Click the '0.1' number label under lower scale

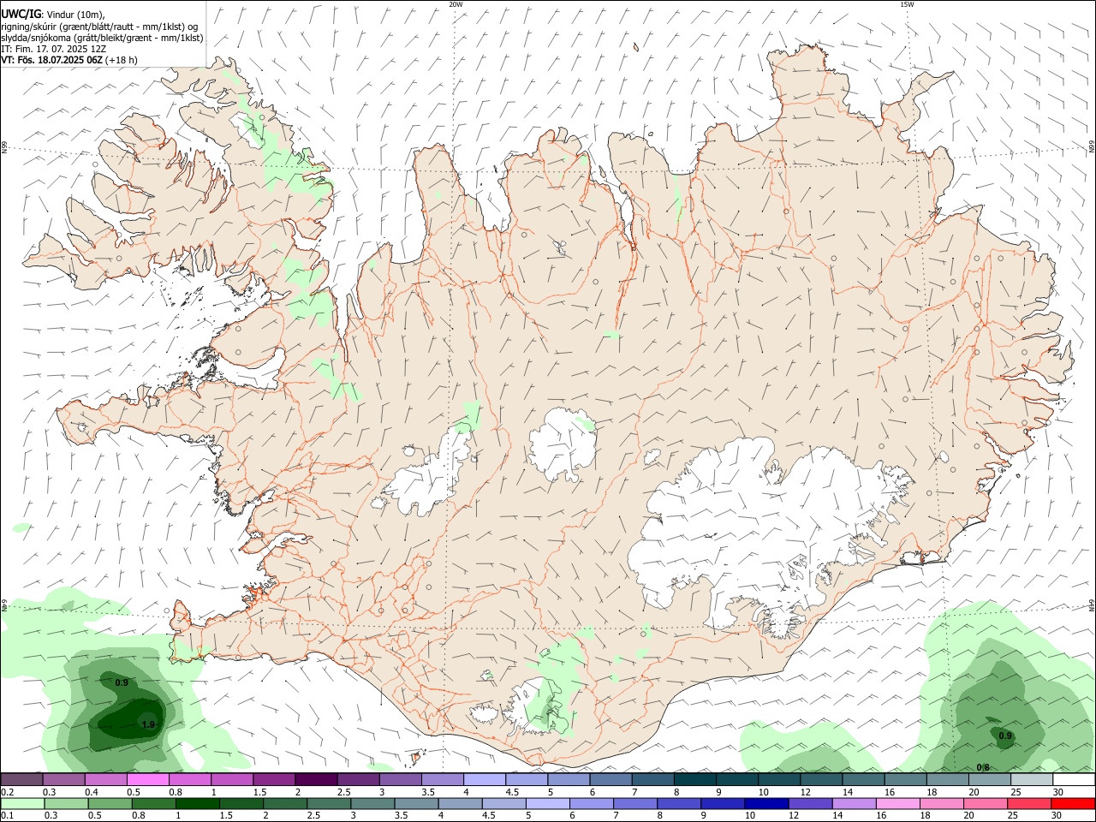(x=7, y=816)
